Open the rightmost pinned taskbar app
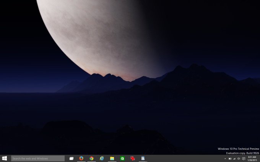This screenshot has height=162, width=260. click(143, 158)
